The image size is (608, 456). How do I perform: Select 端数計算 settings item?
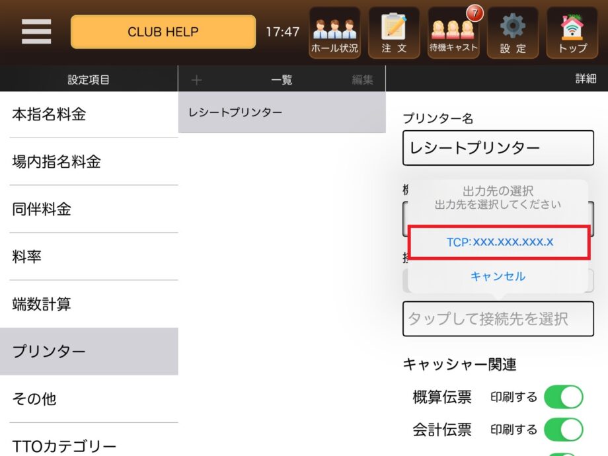(x=89, y=304)
